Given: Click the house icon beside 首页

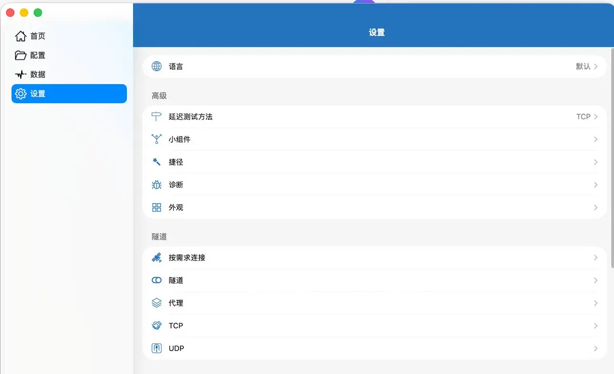Looking at the screenshot, I should pyautogui.click(x=20, y=36).
